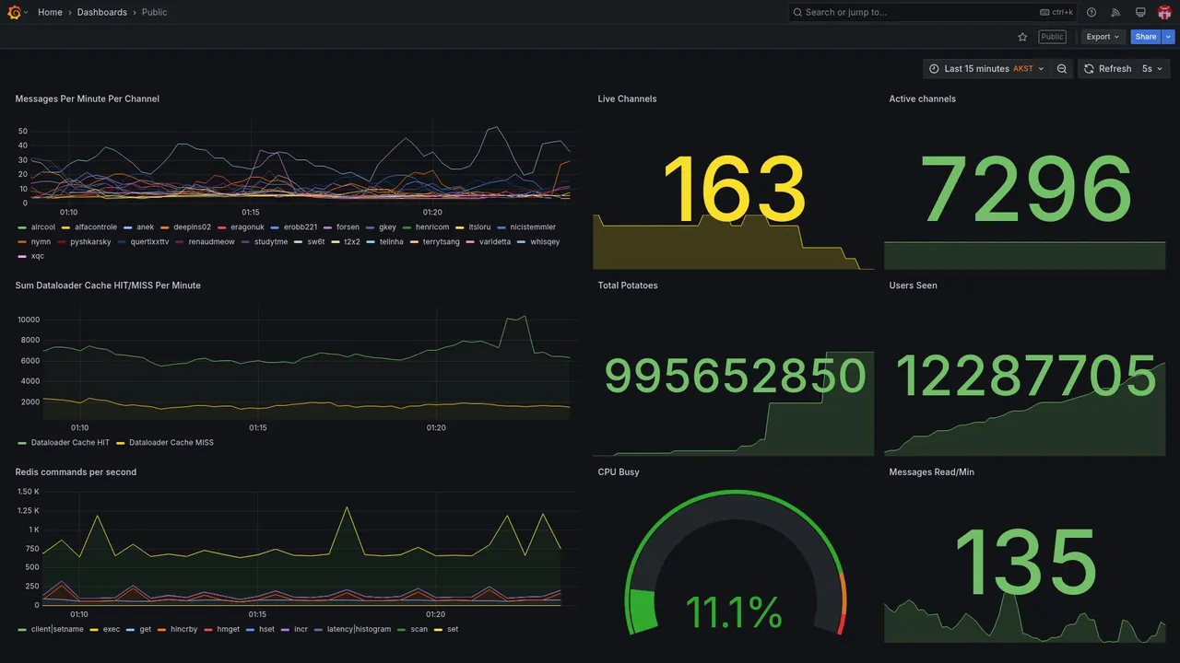This screenshot has height=663, width=1180.
Task: Open the Export dropdown
Action: pos(1103,37)
